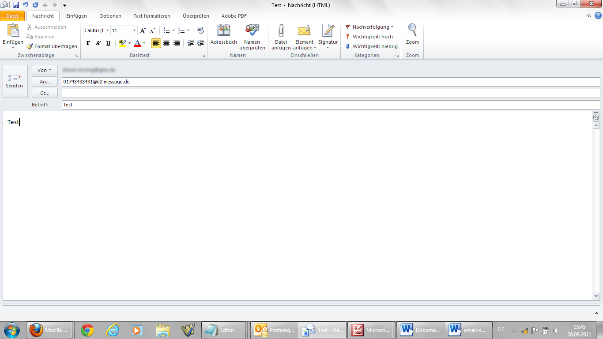
Task: Select the Betreff subject field
Action: coord(177,105)
